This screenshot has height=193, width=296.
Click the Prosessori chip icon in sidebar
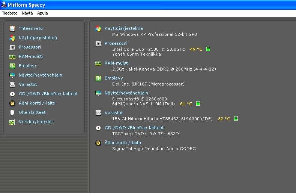pos(12,47)
